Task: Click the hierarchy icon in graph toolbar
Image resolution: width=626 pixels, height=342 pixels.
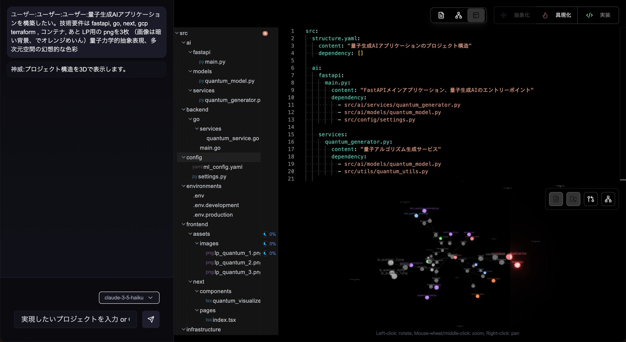Action: (x=608, y=199)
